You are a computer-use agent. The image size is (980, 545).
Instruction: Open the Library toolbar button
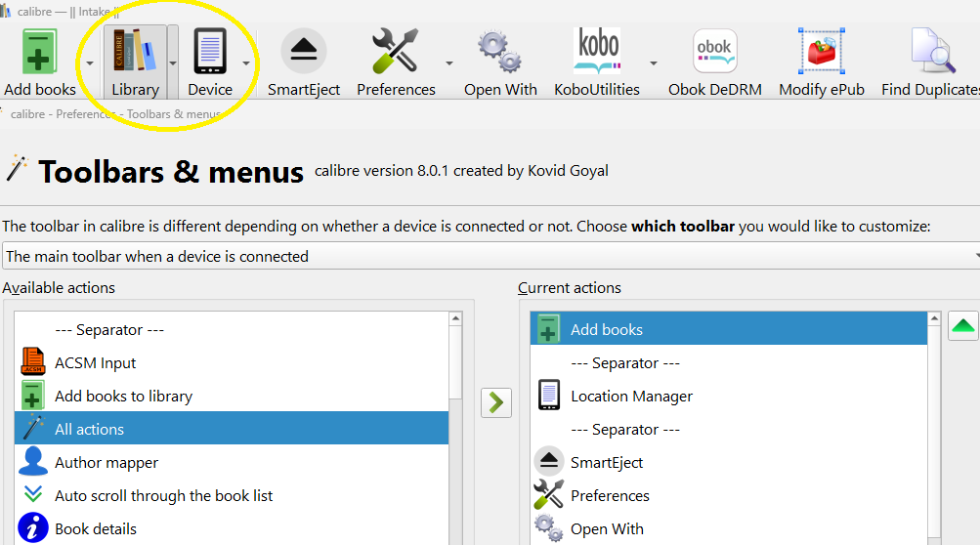pyautogui.click(x=135, y=63)
